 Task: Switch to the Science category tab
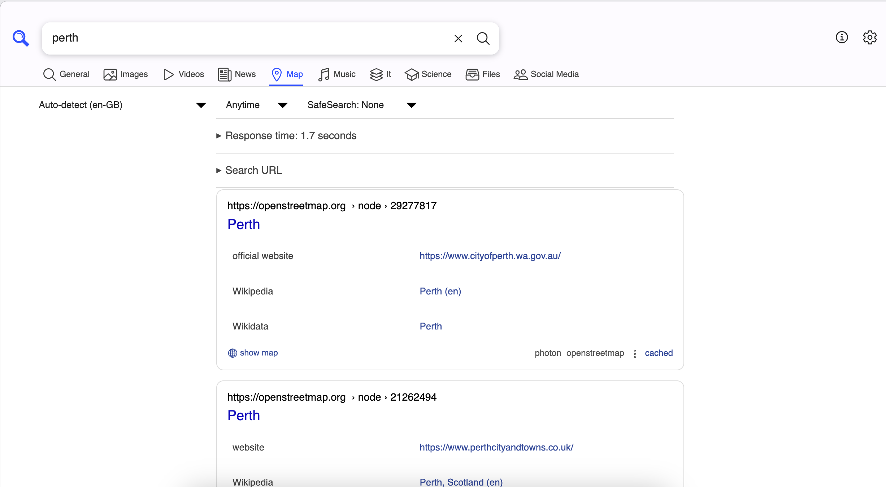point(428,74)
